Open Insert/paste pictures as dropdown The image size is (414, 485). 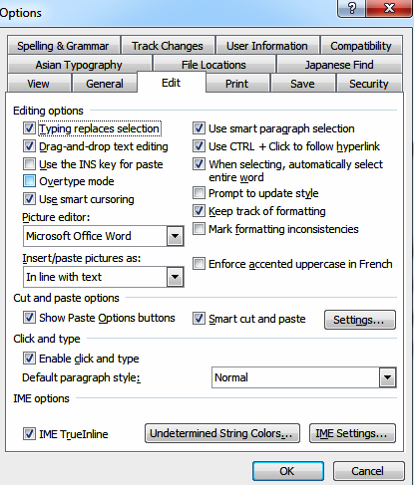tap(175, 277)
